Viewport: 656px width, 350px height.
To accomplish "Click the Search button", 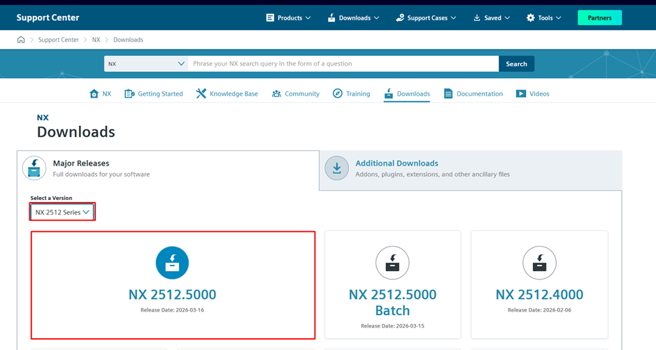I will pos(516,64).
